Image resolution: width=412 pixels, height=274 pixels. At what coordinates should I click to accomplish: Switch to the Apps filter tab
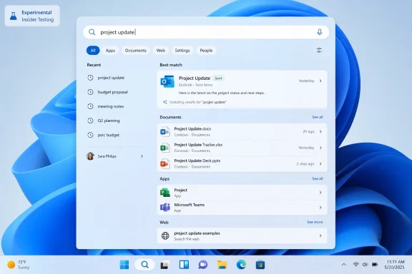tap(110, 51)
